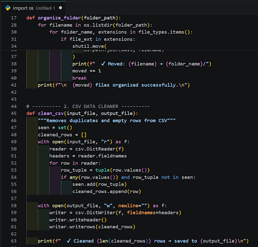The image size is (258, 247).
Task: Click line number 54 in the gutter
Action: pyautogui.click(x=14, y=178)
